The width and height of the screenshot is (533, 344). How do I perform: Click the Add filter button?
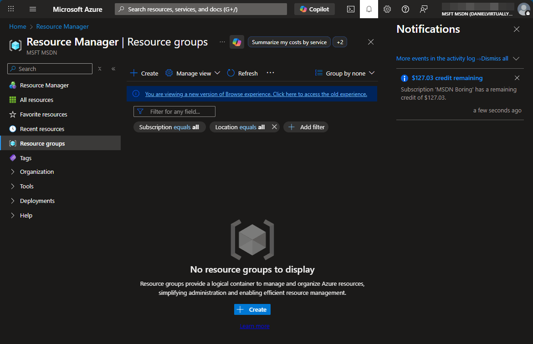[x=306, y=127]
